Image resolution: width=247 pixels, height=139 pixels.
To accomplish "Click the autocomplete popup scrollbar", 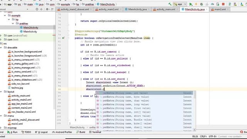I will pos(195,95).
